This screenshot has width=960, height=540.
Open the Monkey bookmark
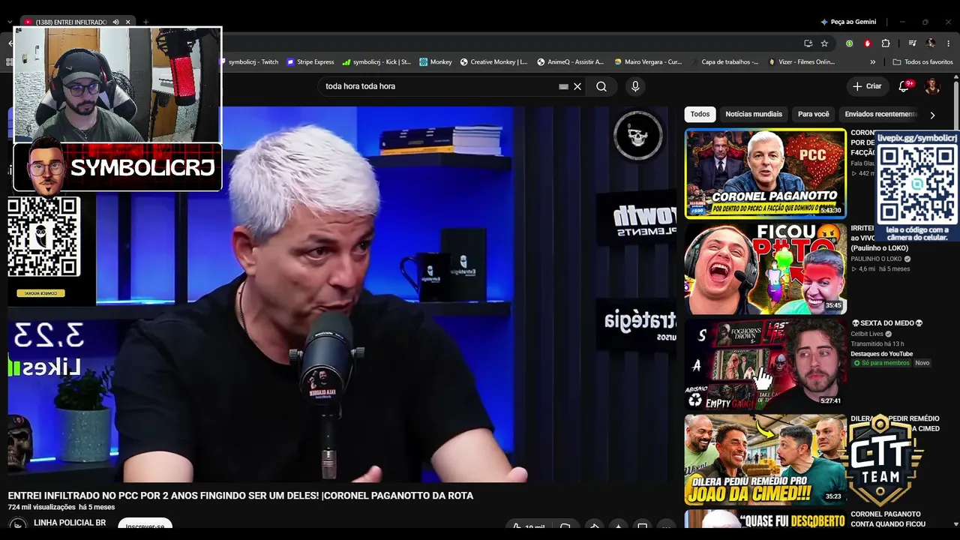436,62
